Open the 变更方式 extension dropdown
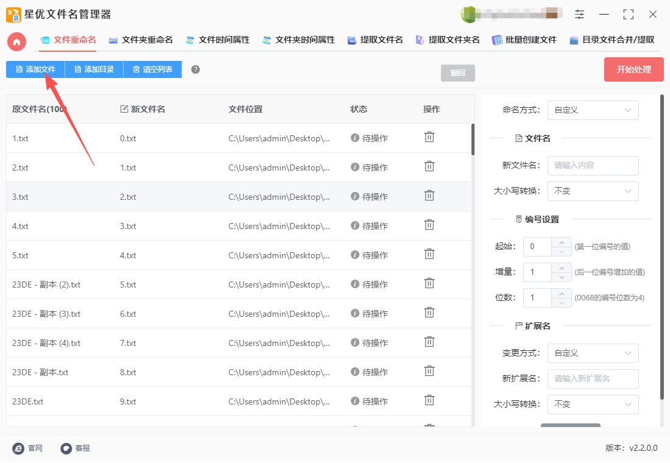The height and width of the screenshot is (463, 670). pos(593,353)
